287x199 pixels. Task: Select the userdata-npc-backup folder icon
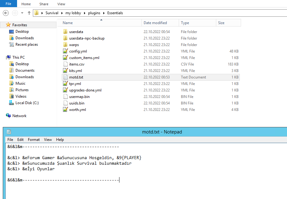pyautogui.click(x=65, y=38)
